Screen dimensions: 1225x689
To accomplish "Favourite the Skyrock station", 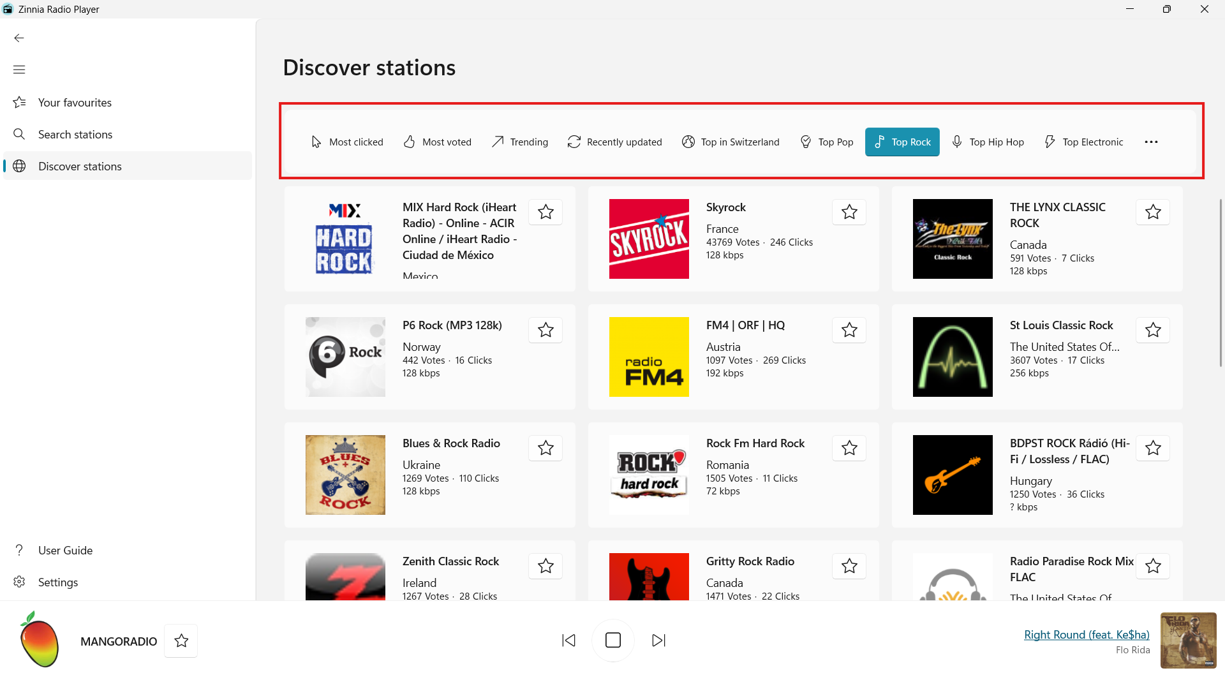I will pyautogui.click(x=849, y=212).
